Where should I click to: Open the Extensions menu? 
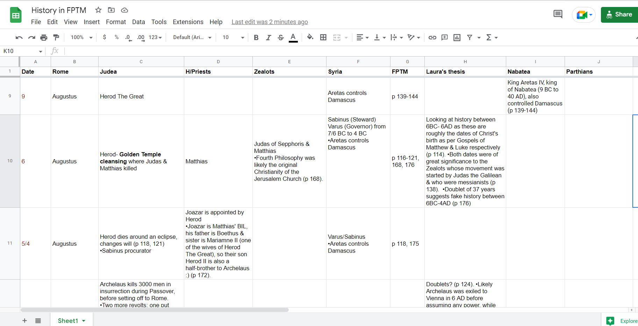point(188,22)
